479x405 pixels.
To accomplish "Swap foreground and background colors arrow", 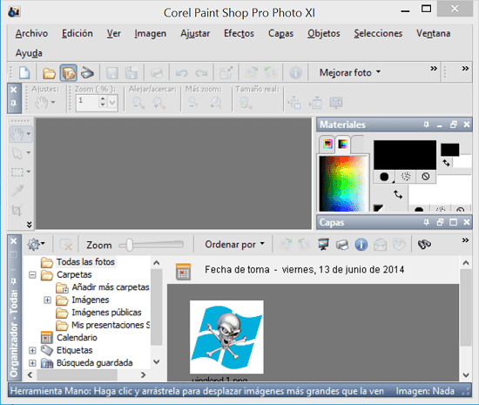I will coord(446,163).
